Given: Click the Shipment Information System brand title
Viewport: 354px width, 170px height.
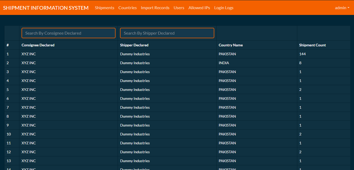Looking at the screenshot, I should [46, 8].
